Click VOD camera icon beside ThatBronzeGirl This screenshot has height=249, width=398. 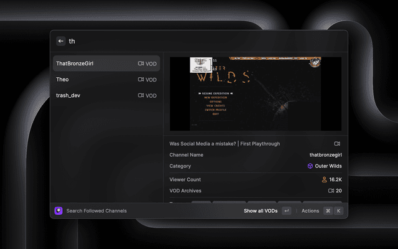(141, 63)
